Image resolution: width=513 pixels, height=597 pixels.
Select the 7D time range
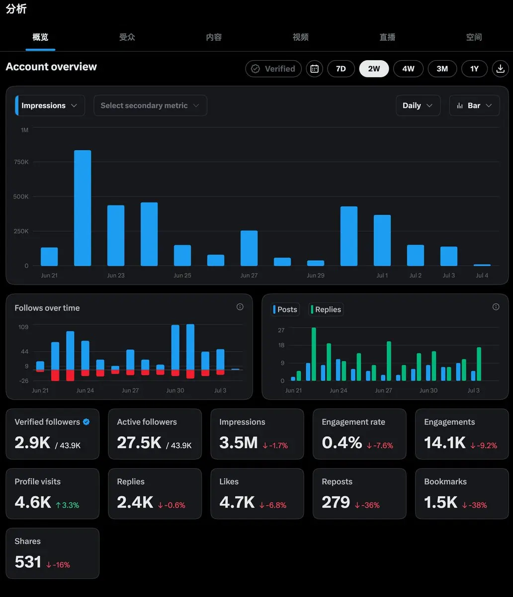tap(341, 69)
